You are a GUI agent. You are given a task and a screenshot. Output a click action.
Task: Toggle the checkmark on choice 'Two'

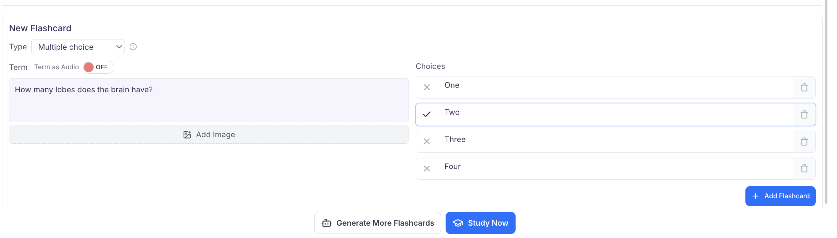coord(427,114)
